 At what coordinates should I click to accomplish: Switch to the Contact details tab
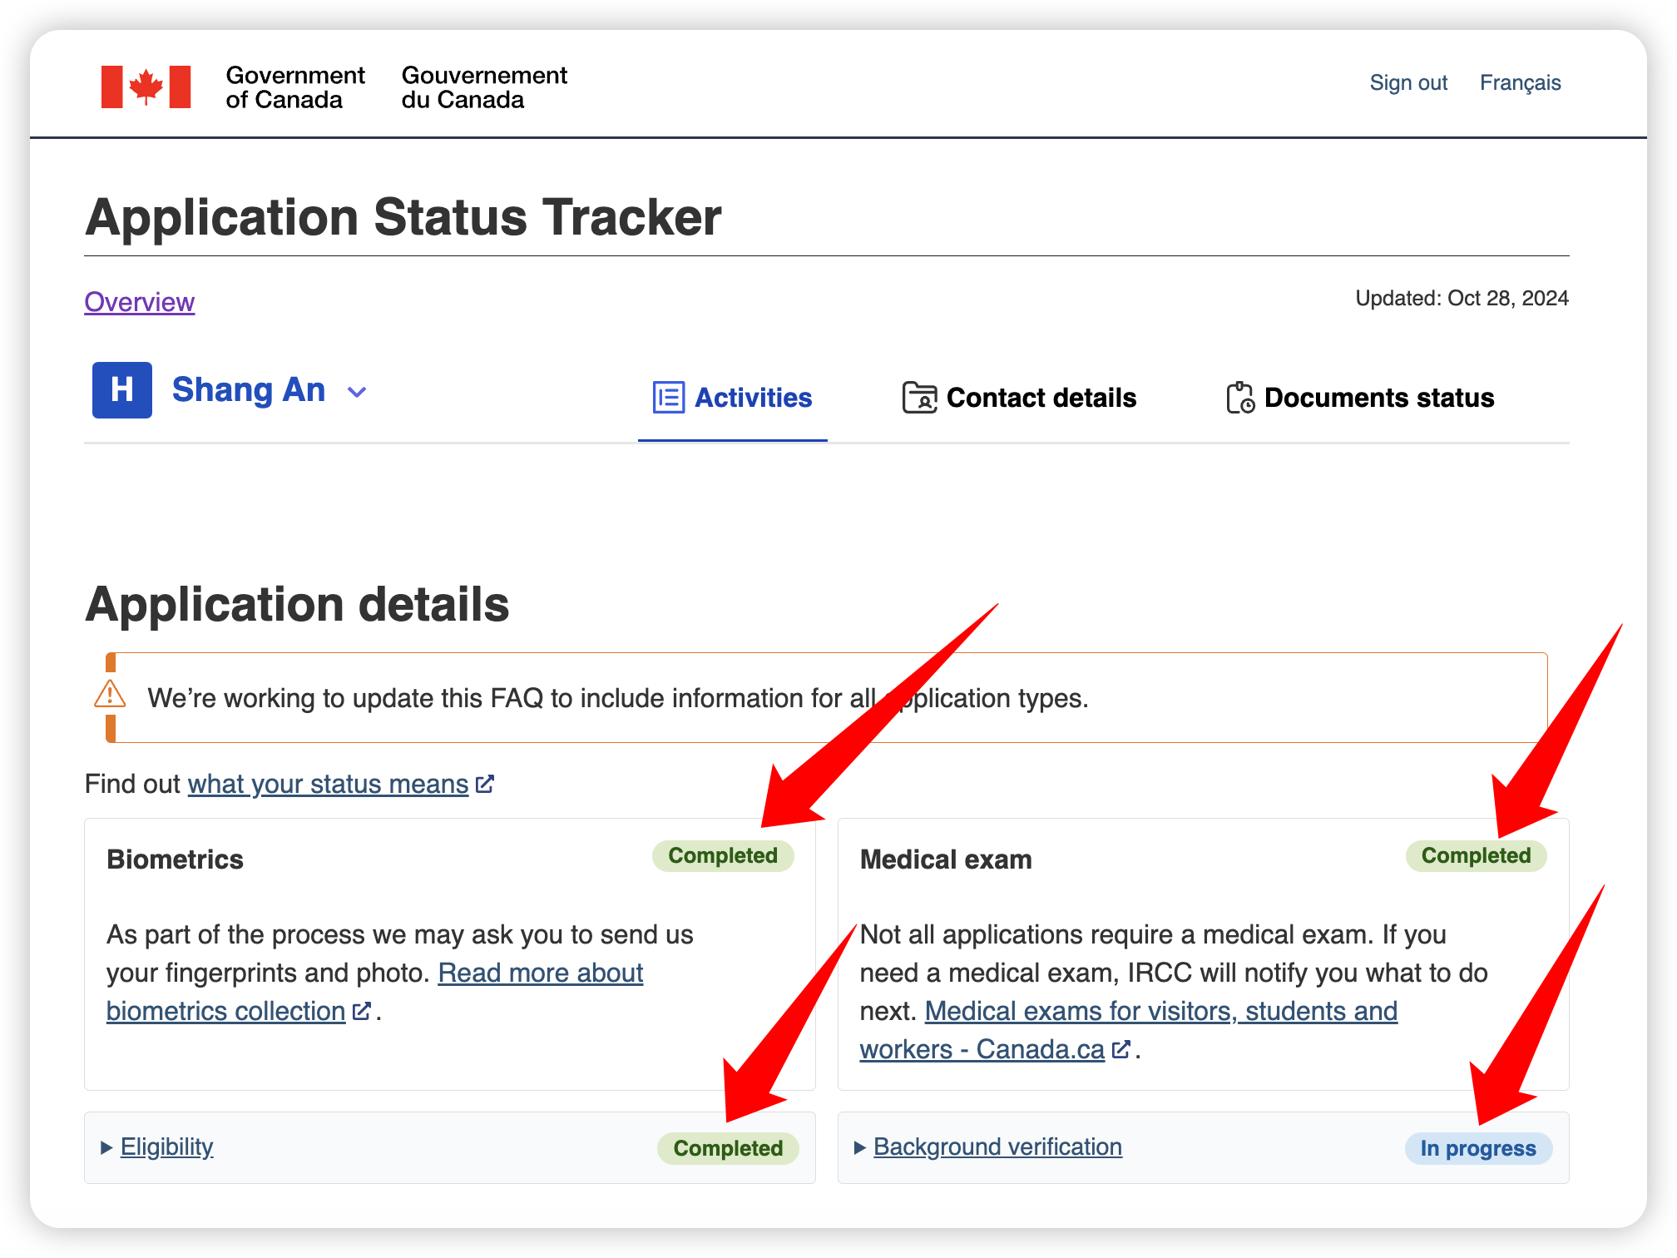point(1019,398)
